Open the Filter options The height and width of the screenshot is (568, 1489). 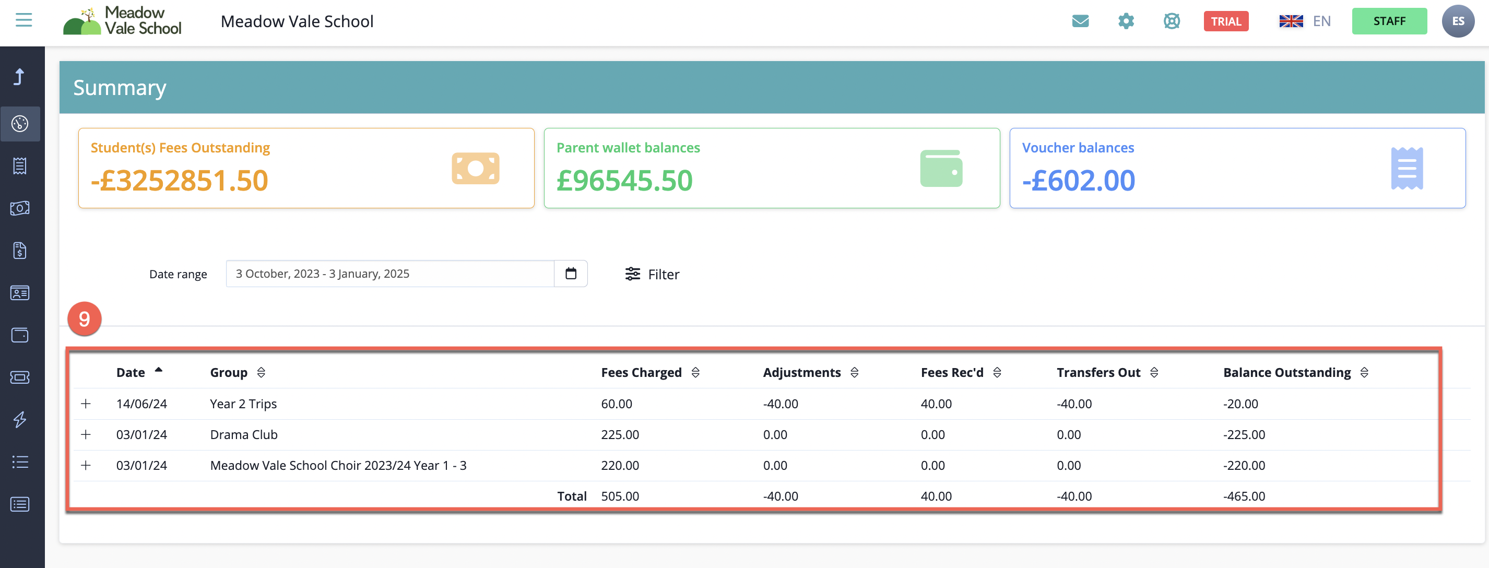click(x=652, y=274)
